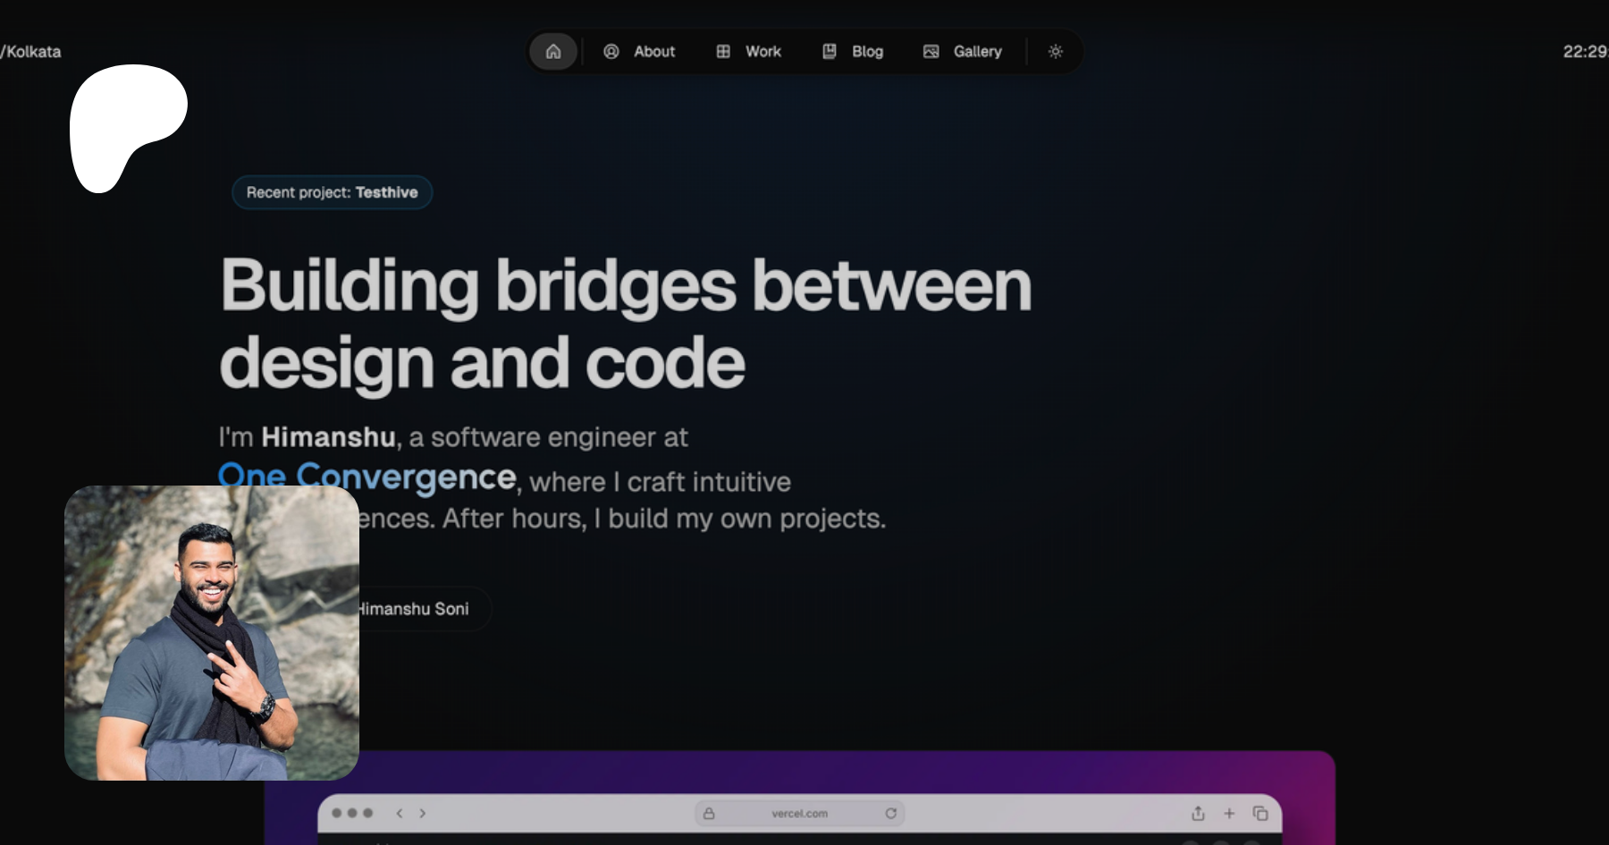Click the About person icon

611,52
